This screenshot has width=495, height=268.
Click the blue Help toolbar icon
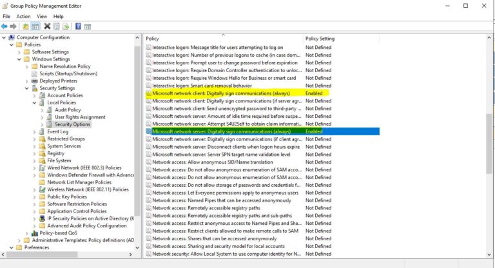coord(78,26)
